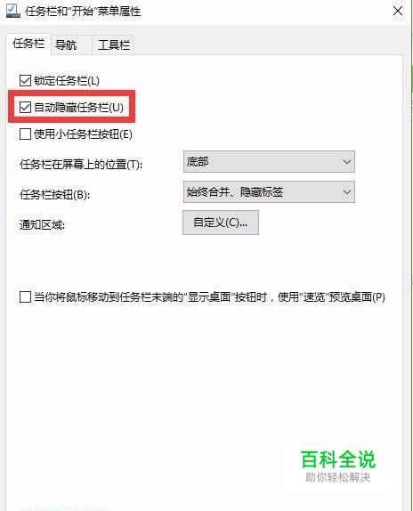Click the green 百科全说 watermark logo
Screen dimensions: 413x511
pyautogui.click(x=338, y=459)
